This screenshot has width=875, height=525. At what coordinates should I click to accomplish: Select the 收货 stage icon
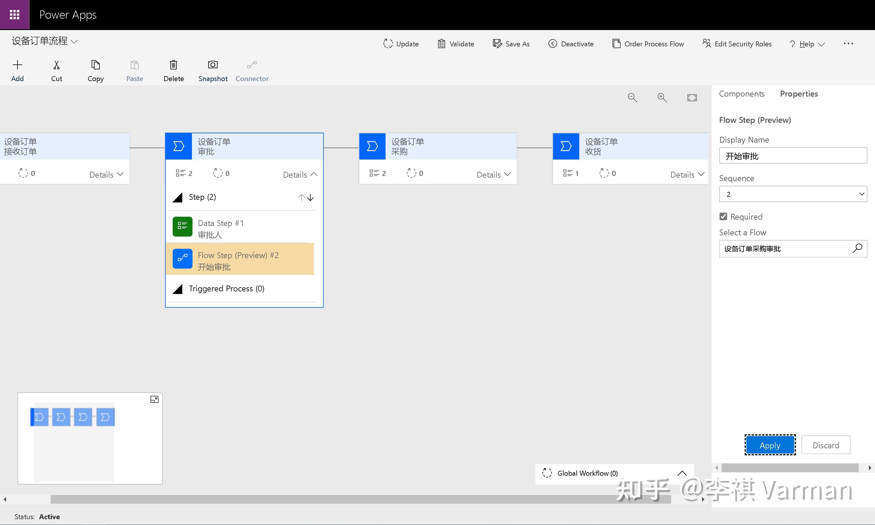pyautogui.click(x=566, y=146)
